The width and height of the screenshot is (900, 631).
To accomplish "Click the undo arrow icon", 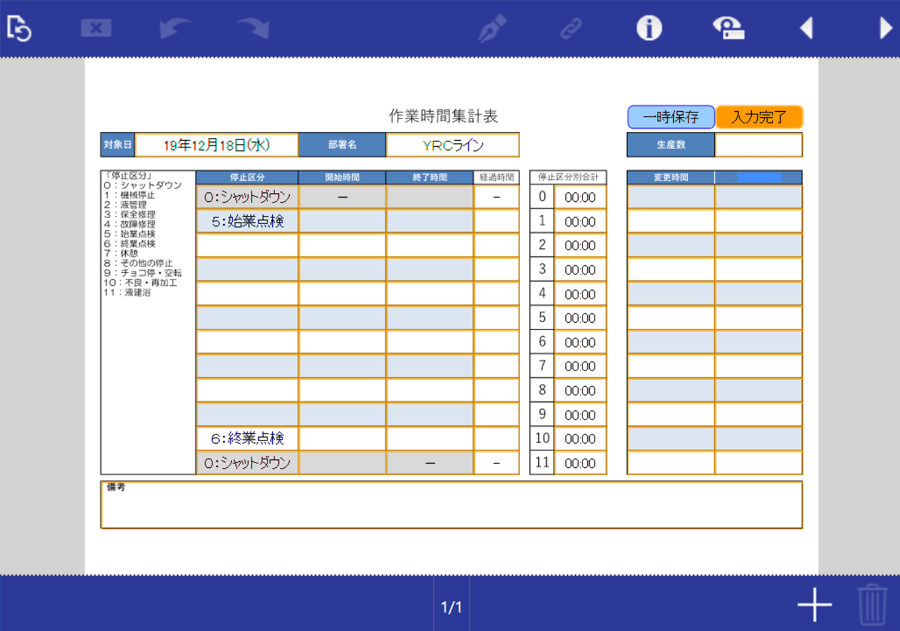I will tap(175, 28).
